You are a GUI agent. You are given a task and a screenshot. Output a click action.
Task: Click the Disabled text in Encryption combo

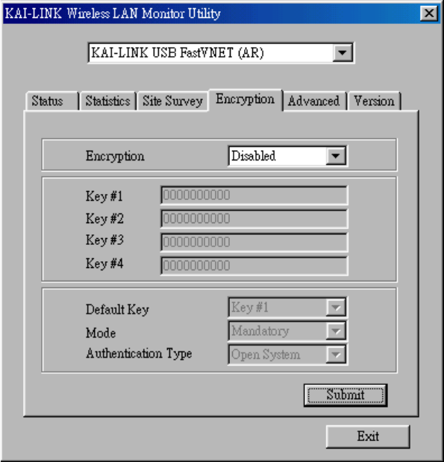pyautogui.click(x=254, y=156)
